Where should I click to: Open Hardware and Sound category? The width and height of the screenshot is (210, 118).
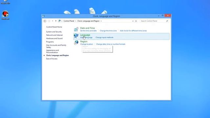54,38
